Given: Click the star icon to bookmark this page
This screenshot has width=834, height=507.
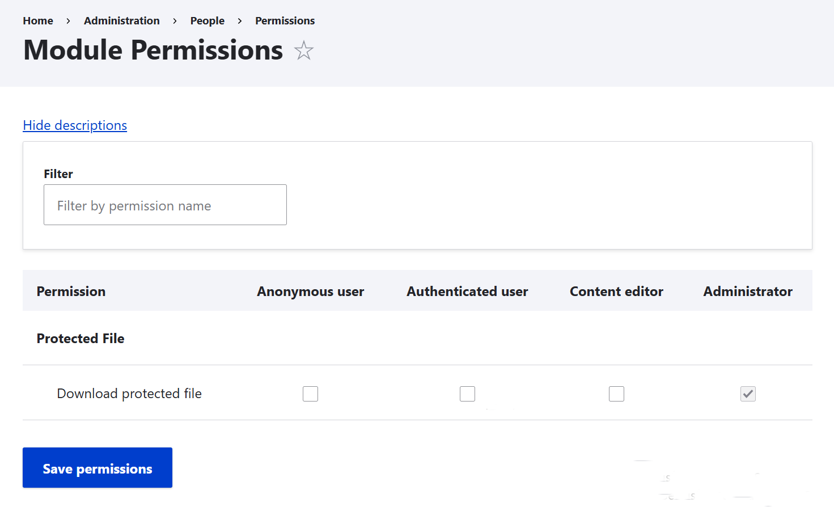Looking at the screenshot, I should pyautogui.click(x=304, y=50).
